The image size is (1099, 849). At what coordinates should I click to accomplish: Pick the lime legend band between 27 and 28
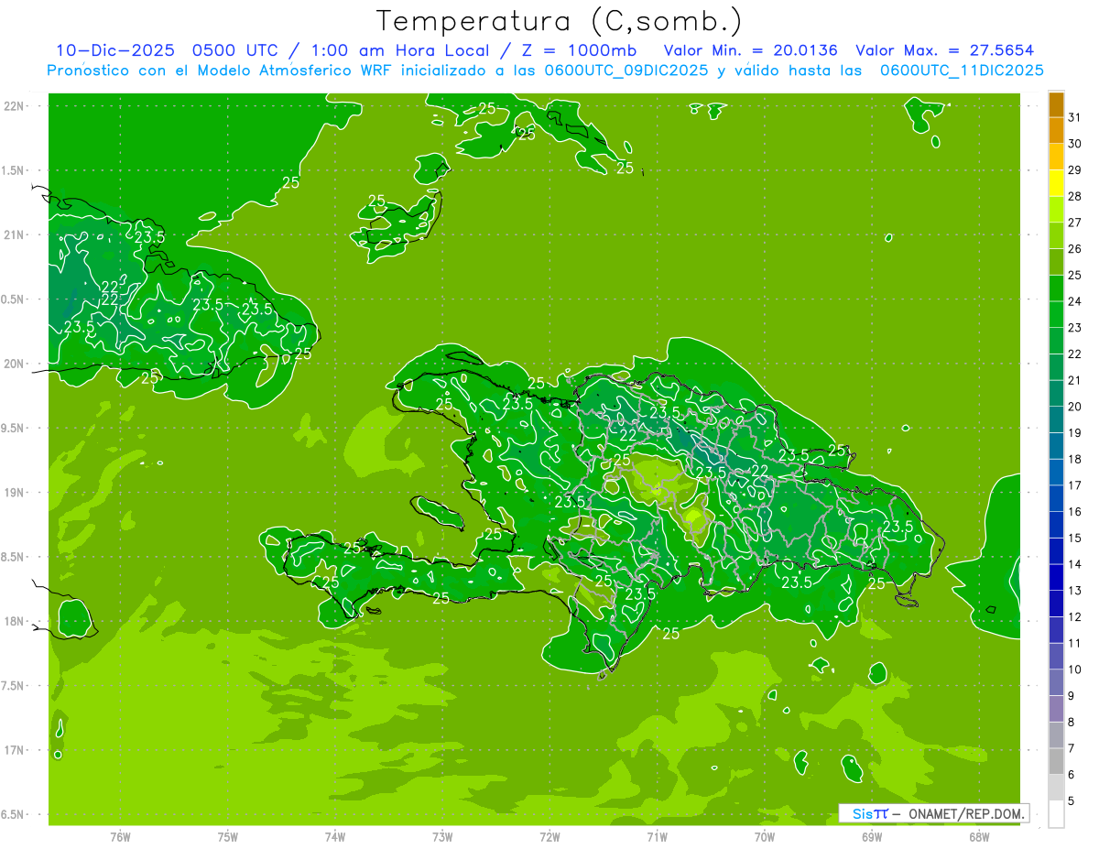1056,211
